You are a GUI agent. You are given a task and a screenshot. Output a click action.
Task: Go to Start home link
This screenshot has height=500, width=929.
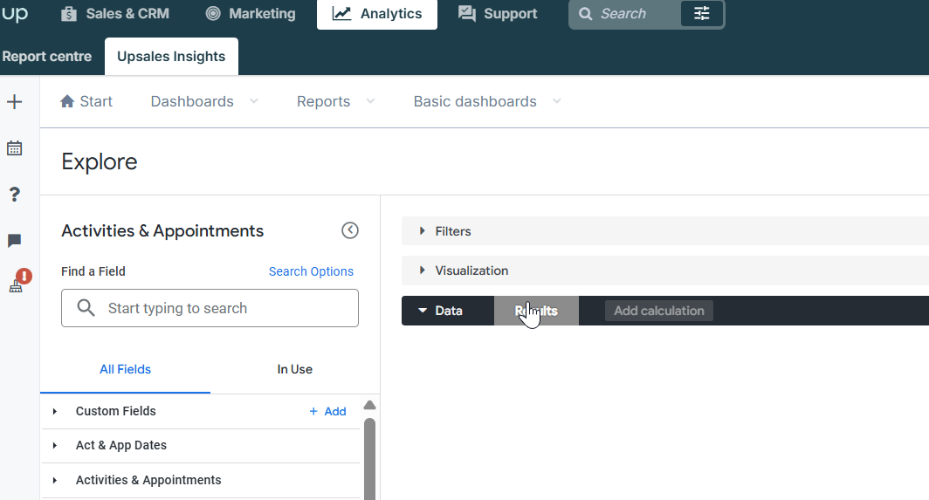click(86, 101)
